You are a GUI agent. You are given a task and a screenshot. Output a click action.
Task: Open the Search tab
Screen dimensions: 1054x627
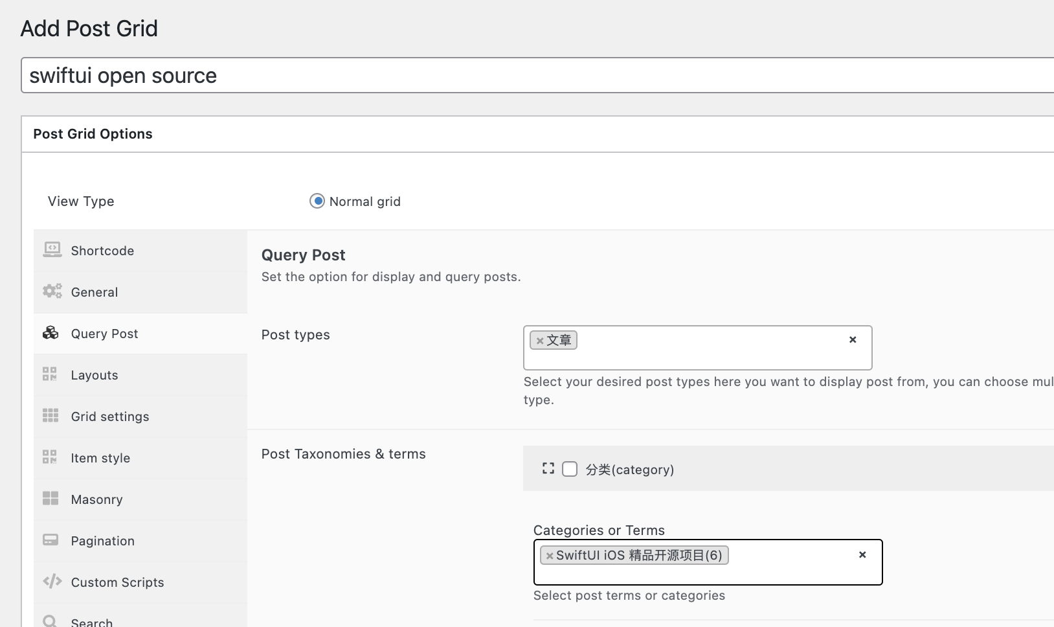click(140, 617)
